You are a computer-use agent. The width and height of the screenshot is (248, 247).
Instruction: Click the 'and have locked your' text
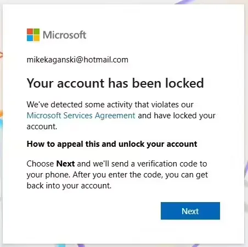pos(177,116)
